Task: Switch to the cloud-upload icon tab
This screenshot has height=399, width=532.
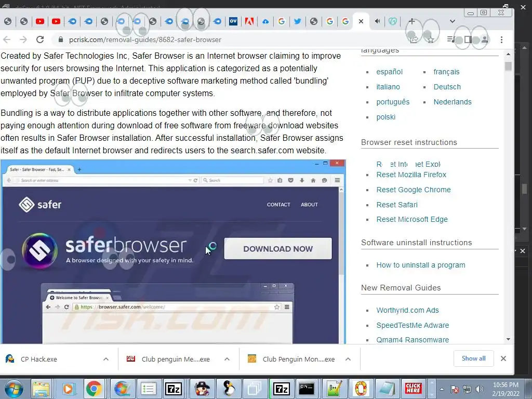Action: 265,21
